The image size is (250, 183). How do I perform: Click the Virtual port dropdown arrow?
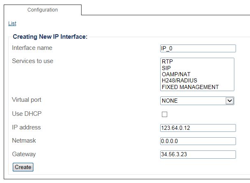pos(230,101)
